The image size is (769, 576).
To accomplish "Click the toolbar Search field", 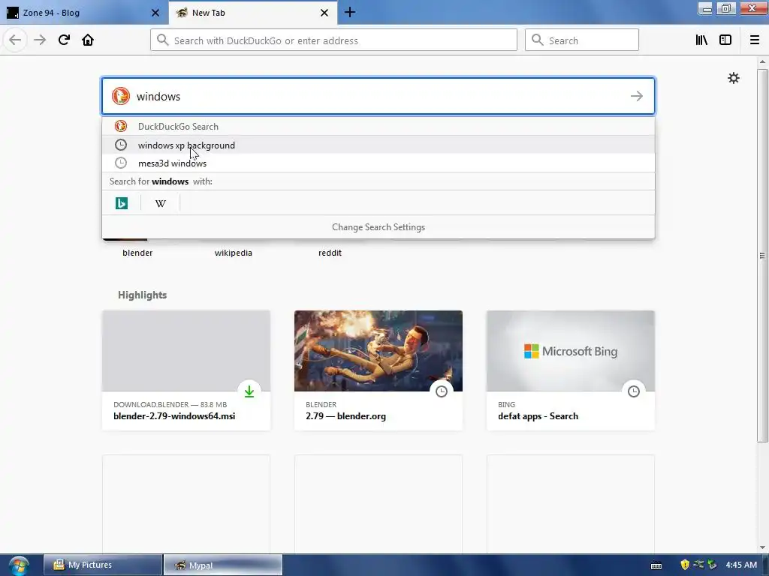I will tap(582, 40).
